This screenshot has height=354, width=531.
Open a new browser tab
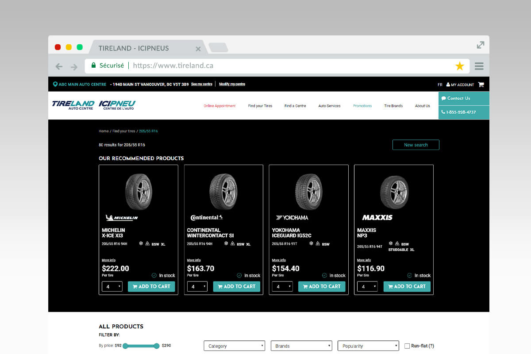point(218,47)
